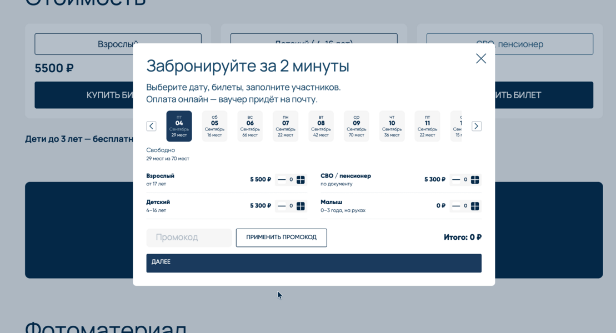Image resolution: width=616 pixels, height=333 pixels.
Task: Select date 07 Сентябрь (пн)
Action: point(286,126)
